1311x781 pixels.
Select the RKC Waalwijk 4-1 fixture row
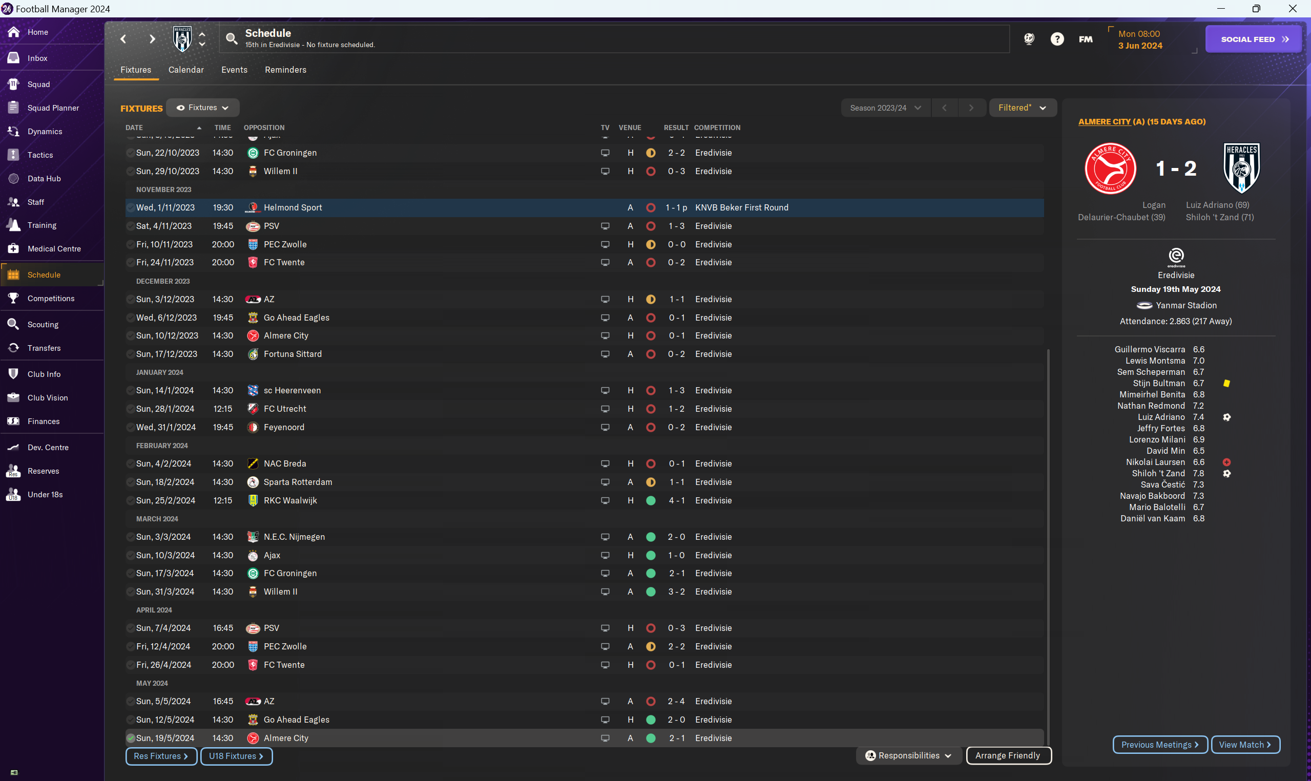pos(584,500)
